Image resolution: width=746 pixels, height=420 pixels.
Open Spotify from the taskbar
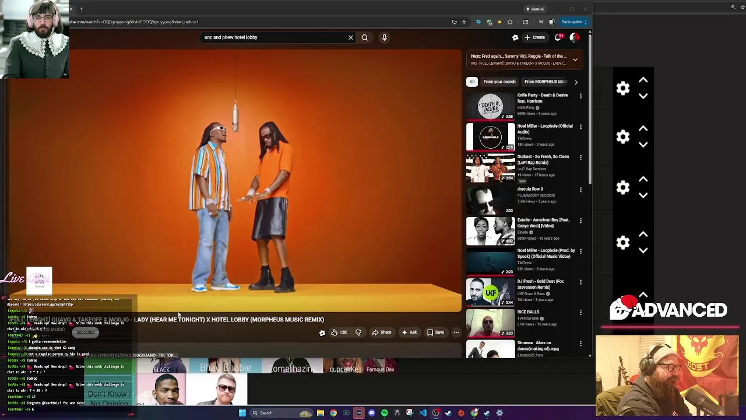point(385,413)
